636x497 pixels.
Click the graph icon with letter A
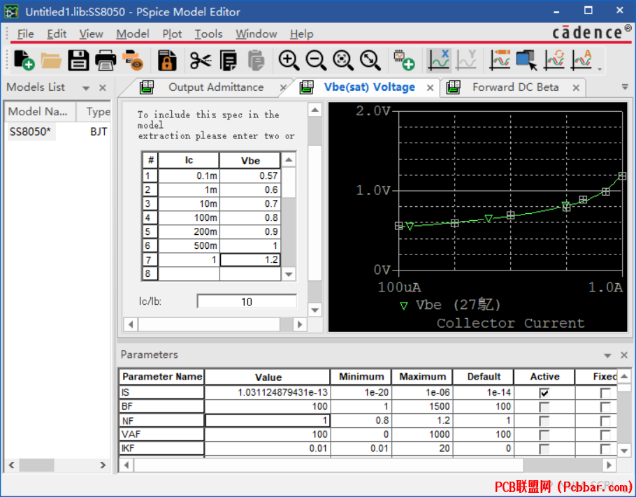point(581,60)
